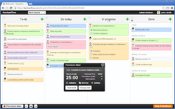Collapse the In progress column
The width and height of the screenshot is (175, 109).
click(90, 18)
